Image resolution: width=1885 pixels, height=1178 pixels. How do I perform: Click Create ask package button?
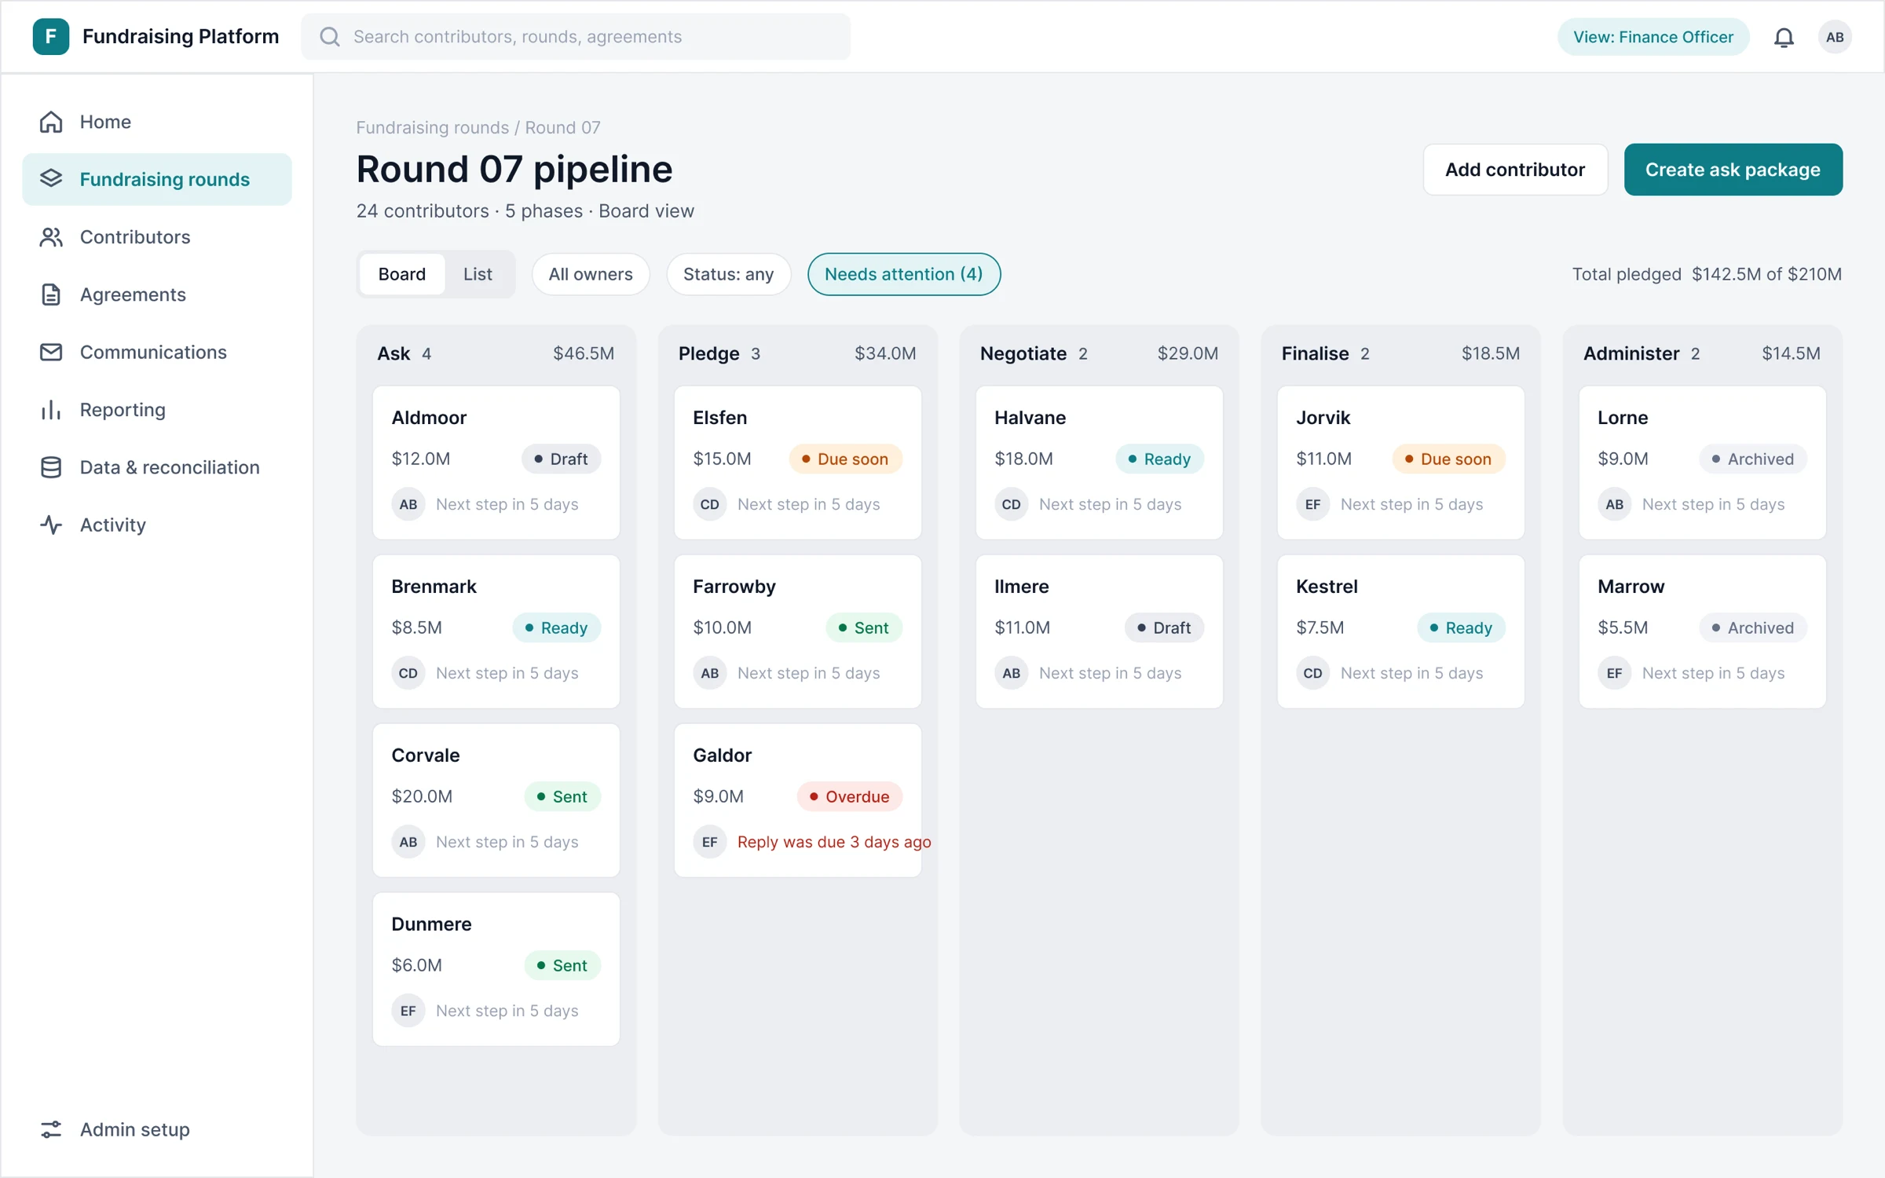pos(1733,170)
